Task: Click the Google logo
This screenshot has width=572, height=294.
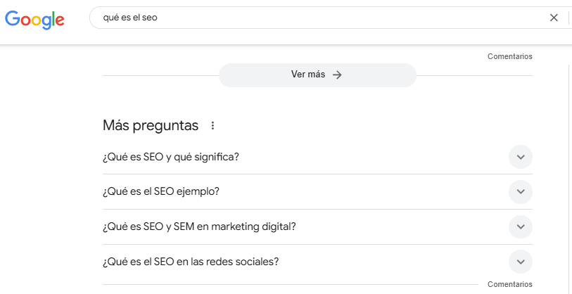Action: click(x=34, y=19)
